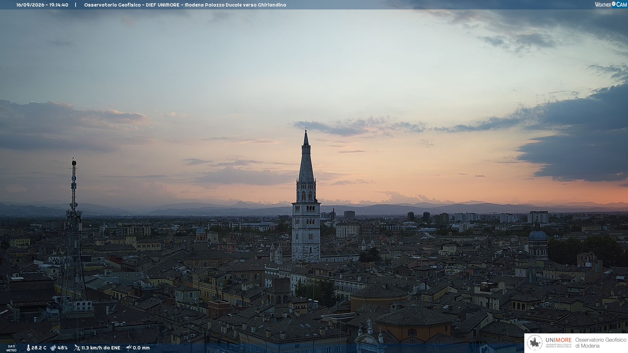Click the Ghirlandina bell tower spire
The width and height of the screenshot is (628, 353).
click(306, 156)
